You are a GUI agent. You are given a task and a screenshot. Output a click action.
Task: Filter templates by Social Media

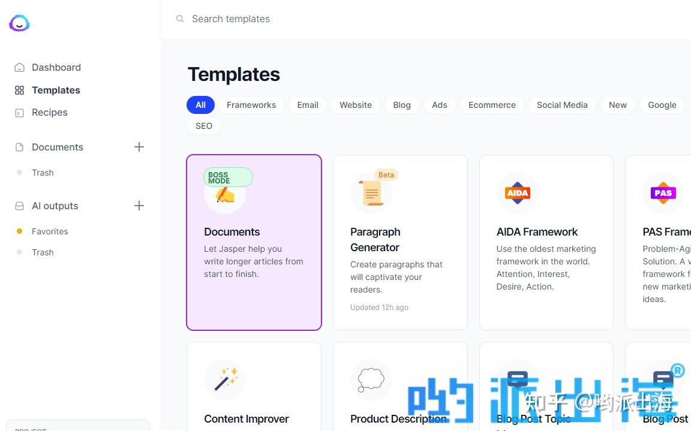562,105
